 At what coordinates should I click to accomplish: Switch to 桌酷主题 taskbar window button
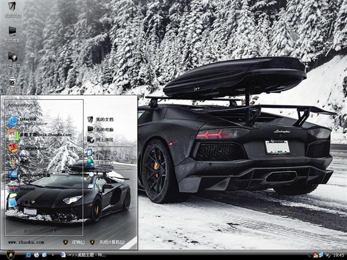point(83,255)
